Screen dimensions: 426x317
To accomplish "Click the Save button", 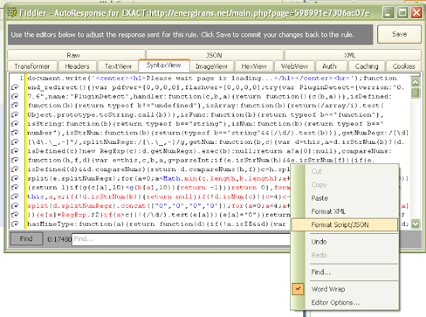I will coord(399,34).
